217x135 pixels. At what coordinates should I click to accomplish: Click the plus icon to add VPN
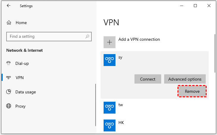[109, 42]
